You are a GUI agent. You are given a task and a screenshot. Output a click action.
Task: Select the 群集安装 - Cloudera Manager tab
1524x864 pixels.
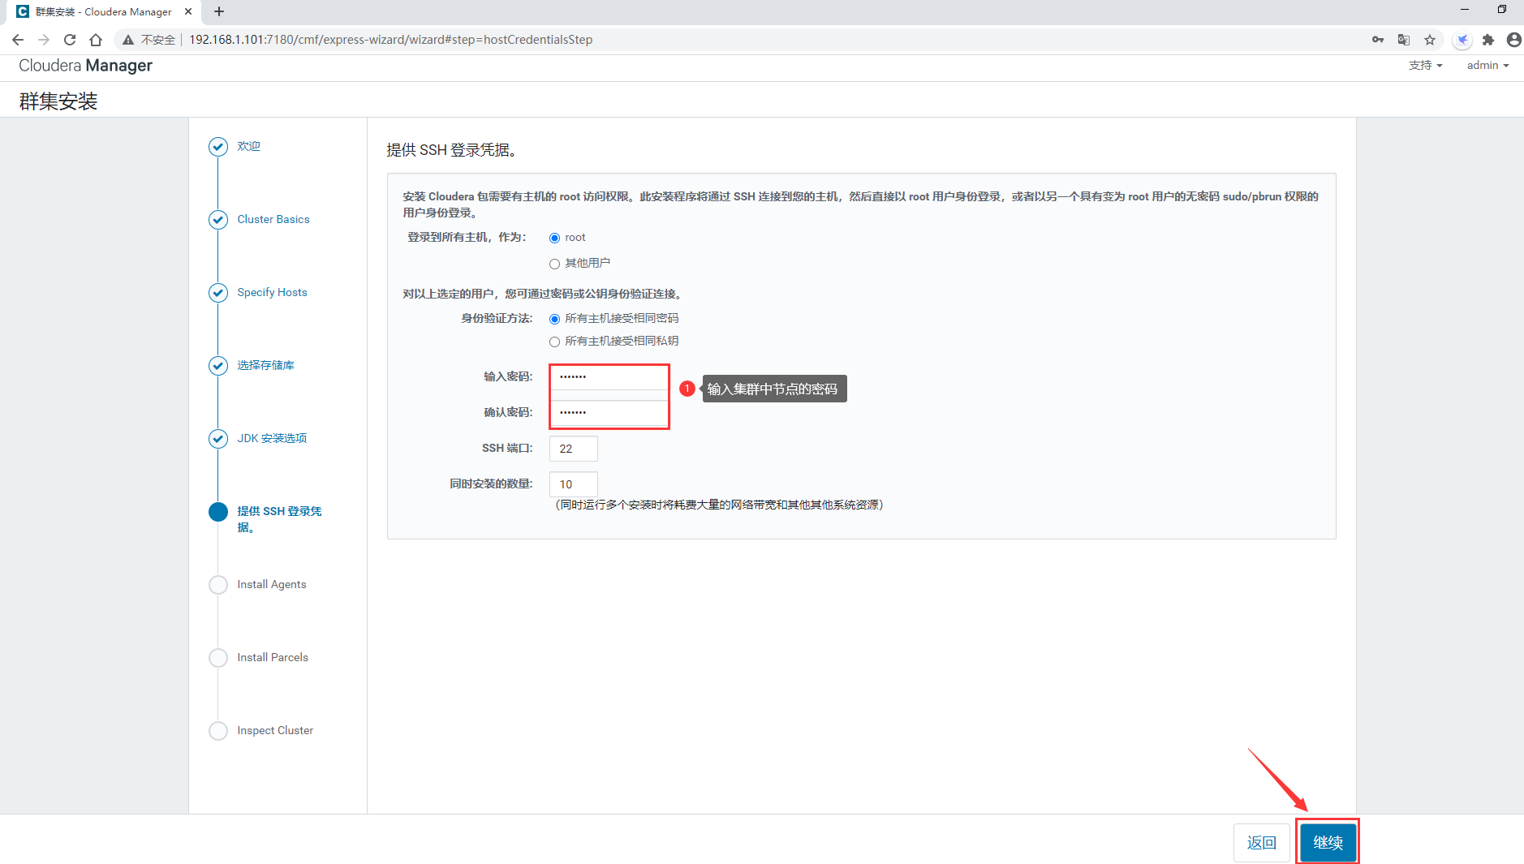pyautogui.click(x=104, y=11)
